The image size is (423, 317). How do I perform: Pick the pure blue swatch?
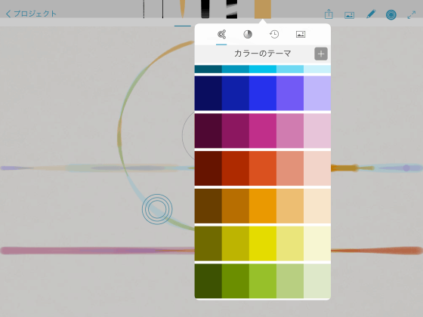click(263, 94)
